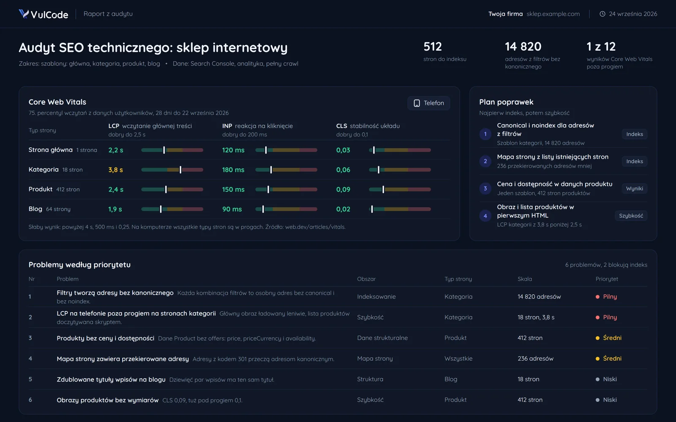
Task: Click the LCP gauge bar for Strona główna
Action: [172, 150]
